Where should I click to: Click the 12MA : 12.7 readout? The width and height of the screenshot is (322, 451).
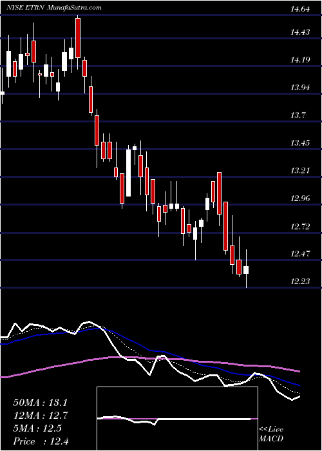(x=42, y=416)
